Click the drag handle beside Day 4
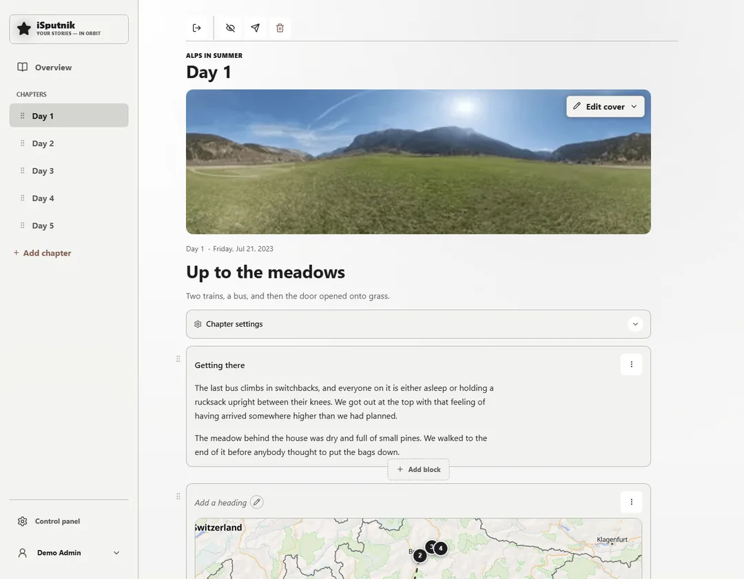744x579 pixels. tap(22, 199)
